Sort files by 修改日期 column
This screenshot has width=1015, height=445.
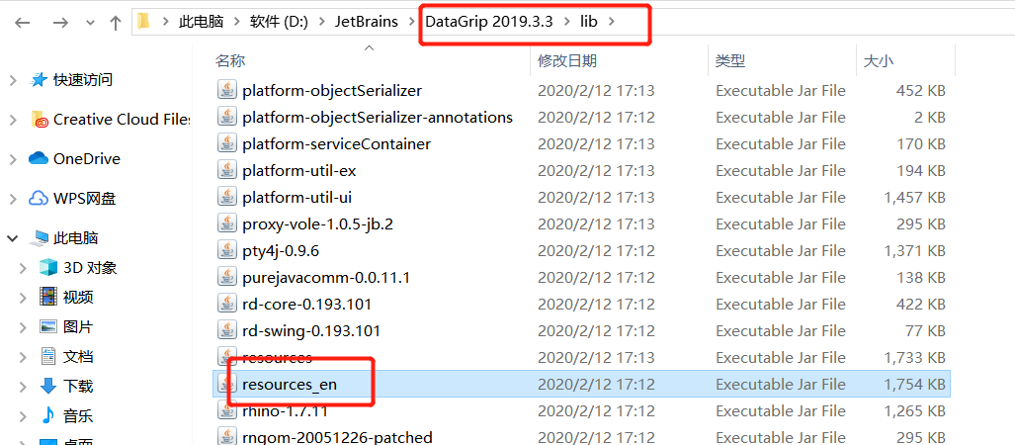pos(567,61)
